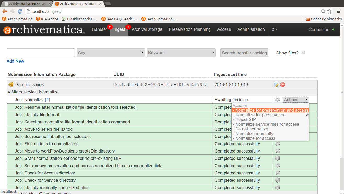This screenshot has width=344, height=194.
Task: Open the SIP metadata edit icon
Action: pos(276,84)
